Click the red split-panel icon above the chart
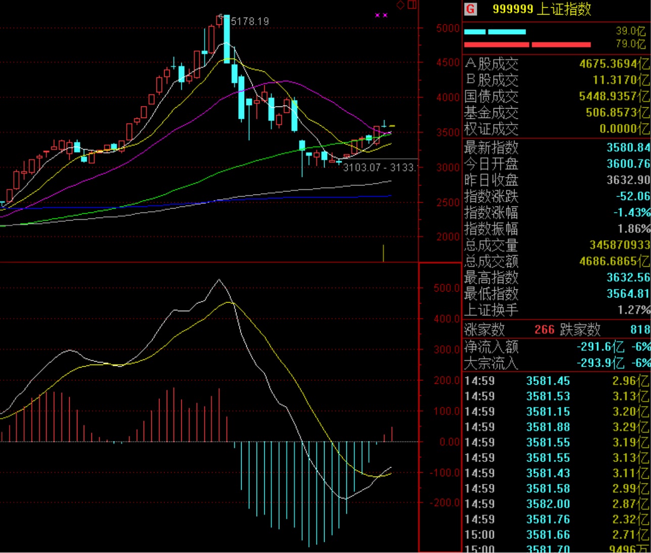Image resolution: width=651 pixels, height=553 pixels. tap(412, 5)
